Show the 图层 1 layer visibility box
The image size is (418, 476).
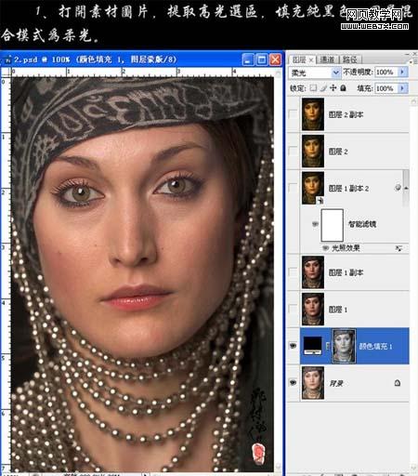(293, 309)
